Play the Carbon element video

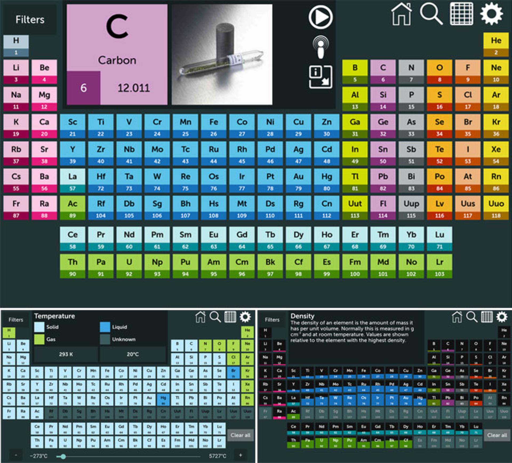tap(321, 17)
